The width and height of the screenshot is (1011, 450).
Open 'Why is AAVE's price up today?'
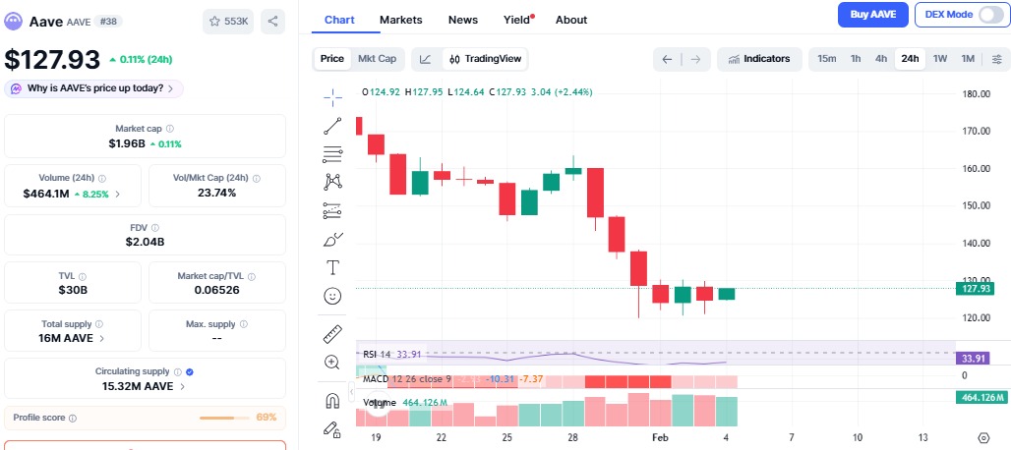point(94,88)
